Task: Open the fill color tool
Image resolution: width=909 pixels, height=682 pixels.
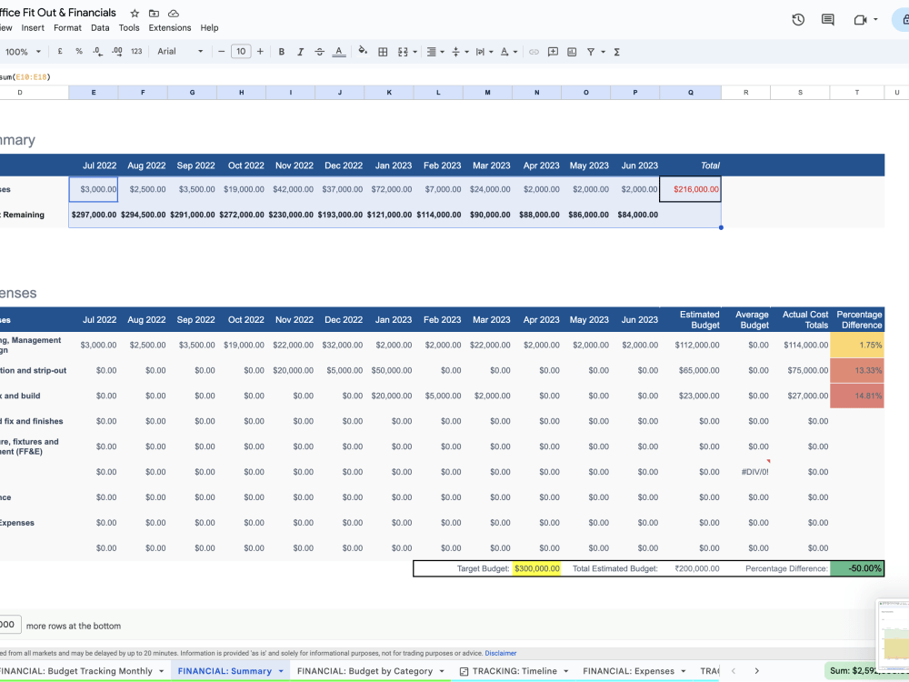Action: [x=362, y=51]
